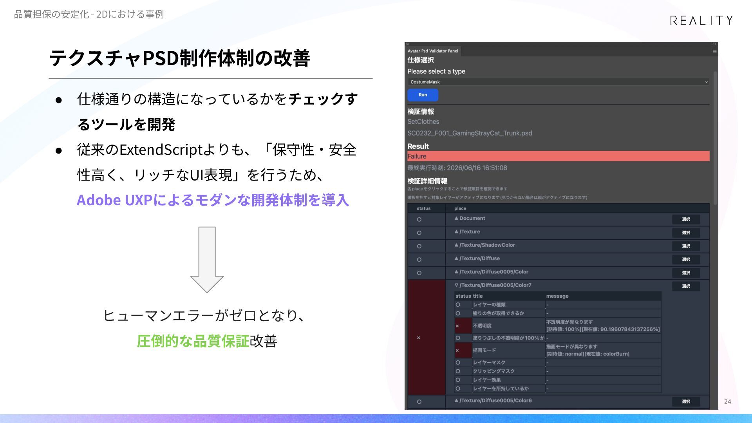Viewport: 752px width, 423px height.
Task: Click the status circle beside 塗りつぶしの不透明度が100%か
Action: pyautogui.click(x=458, y=338)
